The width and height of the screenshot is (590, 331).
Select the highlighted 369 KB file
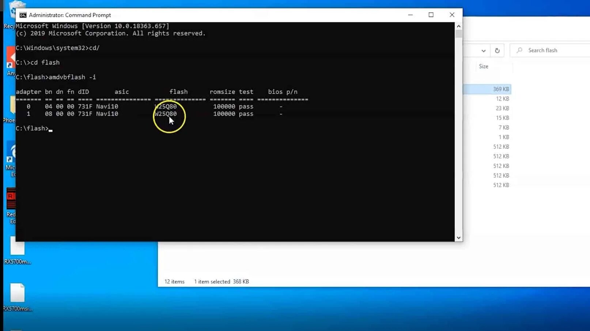(x=500, y=89)
